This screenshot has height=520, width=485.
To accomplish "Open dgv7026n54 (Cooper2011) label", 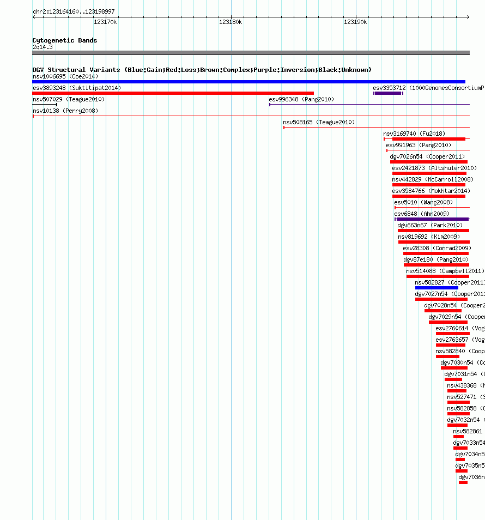I will click(x=427, y=156).
